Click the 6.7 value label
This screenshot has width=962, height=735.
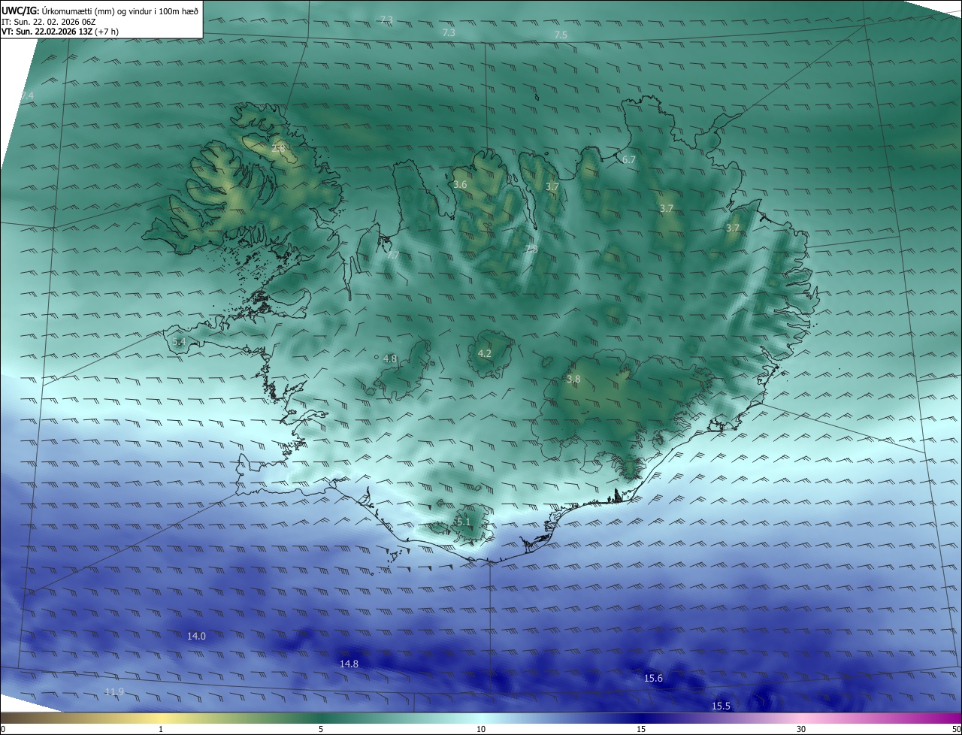click(629, 160)
